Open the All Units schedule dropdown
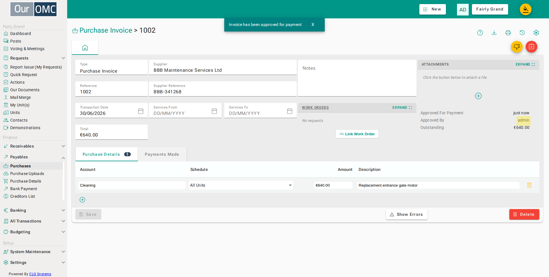The image size is (549, 277). click(241, 185)
